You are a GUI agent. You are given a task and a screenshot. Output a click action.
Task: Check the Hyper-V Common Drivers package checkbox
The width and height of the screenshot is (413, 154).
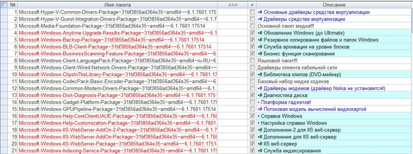click(x=252, y=12)
